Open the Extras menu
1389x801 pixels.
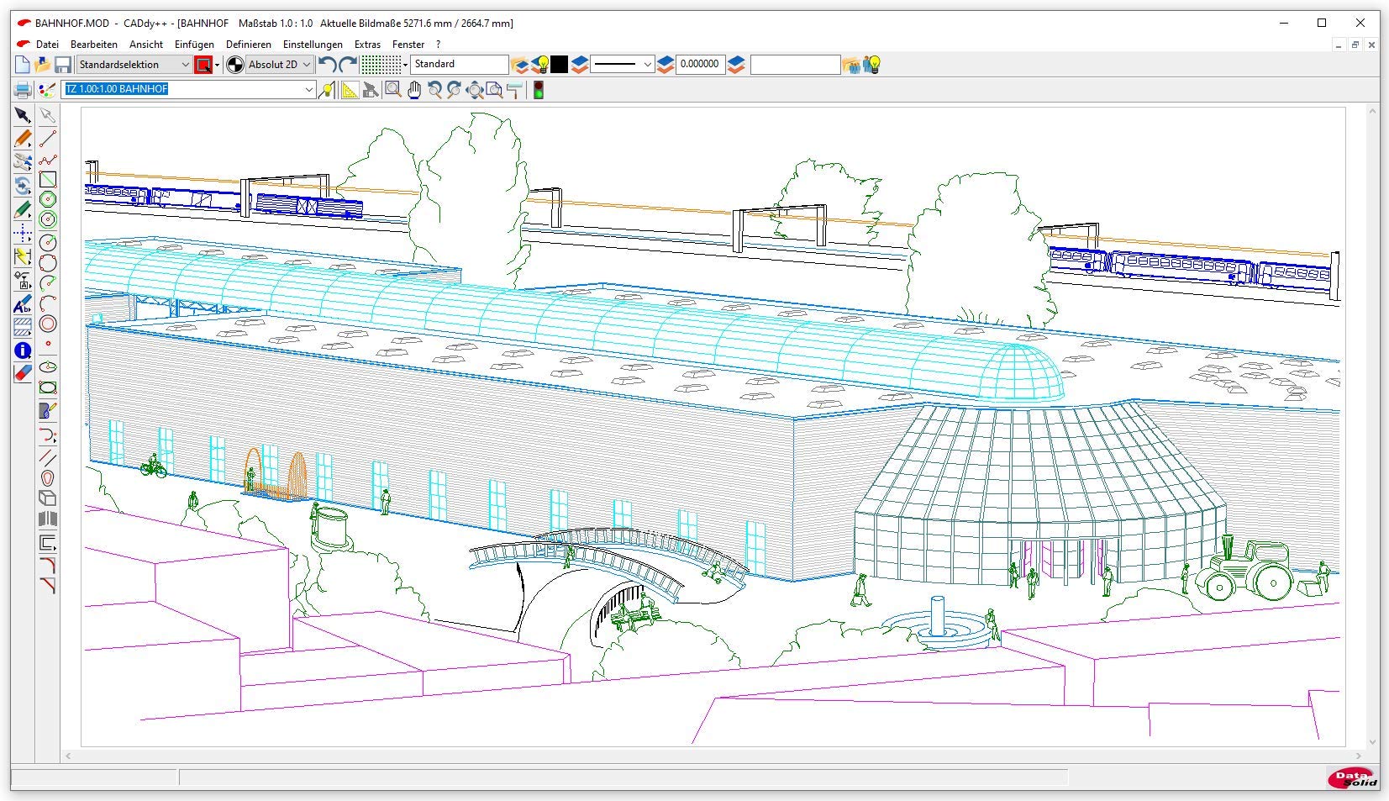[367, 45]
